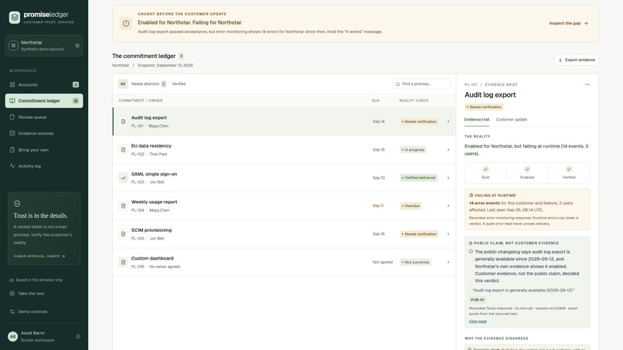Viewport: 623px width, 350px height.
Task: Click the AB user avatar
Action: [x=12, y=337]
